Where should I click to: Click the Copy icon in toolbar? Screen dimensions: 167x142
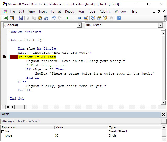pyautogui.click(x=34, y=18)
